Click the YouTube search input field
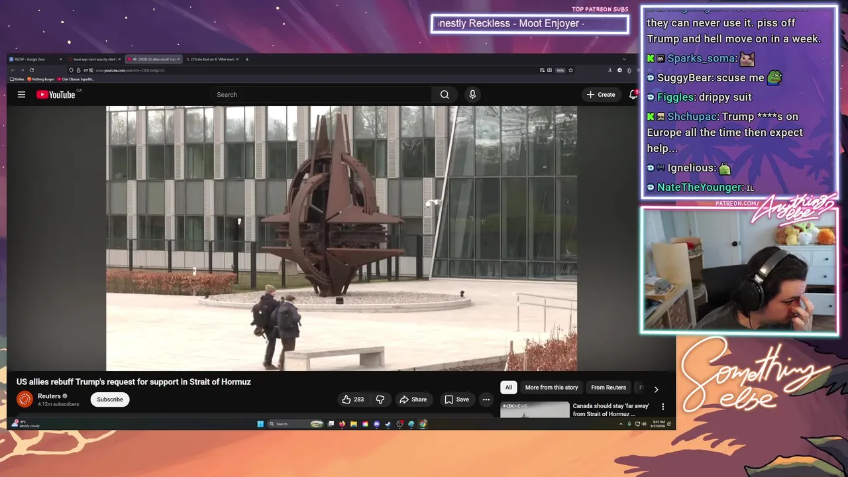 pyautogui.click(x=321, y=95)
